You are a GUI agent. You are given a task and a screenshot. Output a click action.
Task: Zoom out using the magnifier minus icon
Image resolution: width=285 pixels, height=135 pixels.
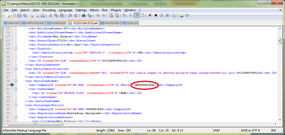coord(103,16)
